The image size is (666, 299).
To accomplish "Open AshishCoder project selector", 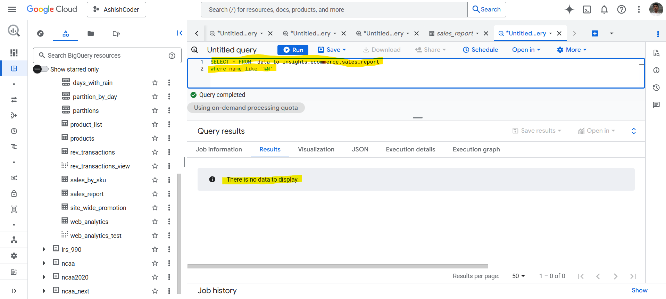I will pyautogui.click(x=116, y=9).
